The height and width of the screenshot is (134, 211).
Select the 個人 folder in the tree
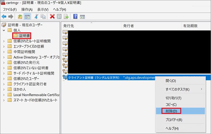pos(14,30)
